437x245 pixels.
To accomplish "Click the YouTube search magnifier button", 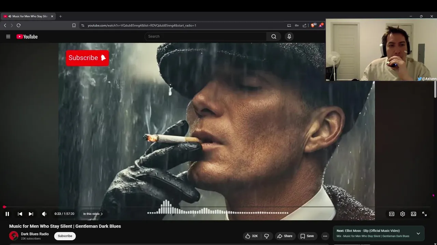I will pos(274,36).
